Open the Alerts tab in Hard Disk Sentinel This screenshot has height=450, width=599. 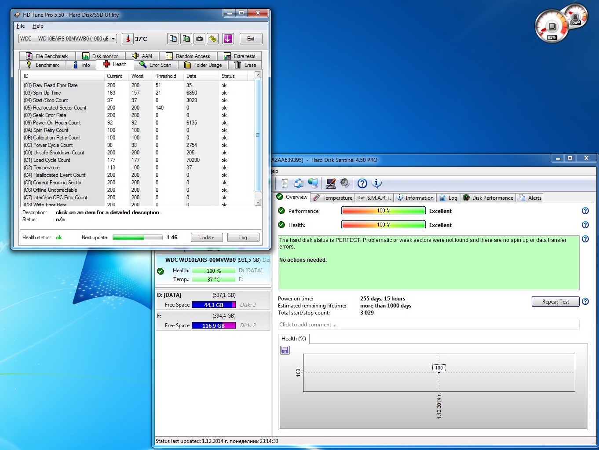[x=530, y=198]
